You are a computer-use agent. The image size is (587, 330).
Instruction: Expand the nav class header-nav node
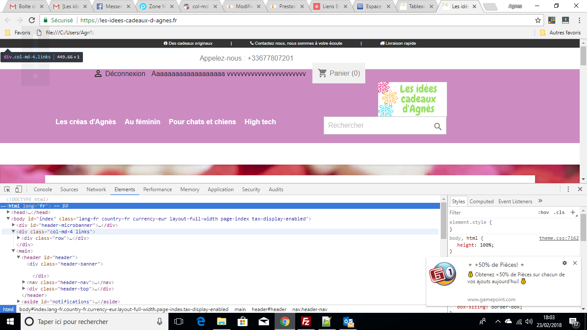pyautogui.click(x=24, y=282)
